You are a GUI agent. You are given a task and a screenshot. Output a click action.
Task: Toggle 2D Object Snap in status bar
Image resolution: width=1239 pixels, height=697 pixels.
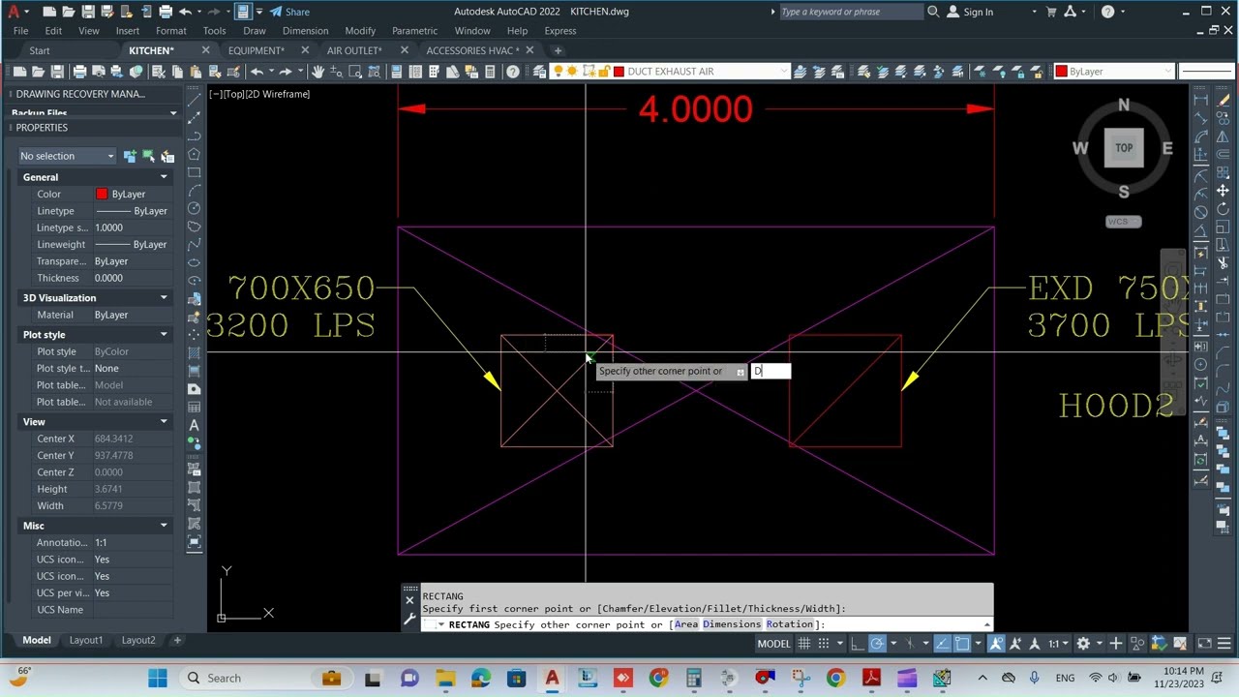coord(962,644)
